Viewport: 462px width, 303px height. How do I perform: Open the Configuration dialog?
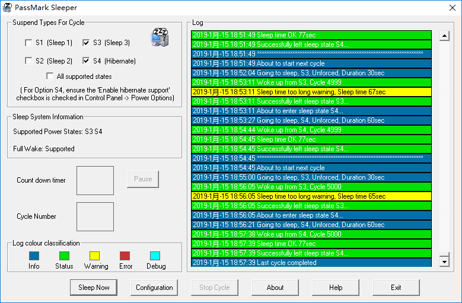(x=154, y=288)
